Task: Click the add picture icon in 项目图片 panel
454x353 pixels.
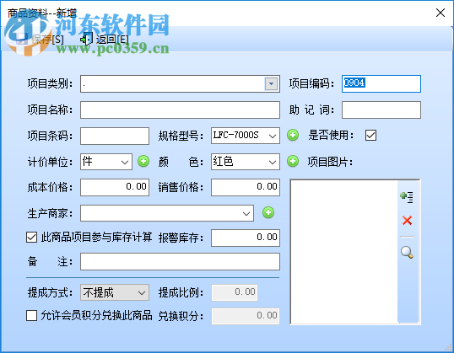Action: point(407,197)
